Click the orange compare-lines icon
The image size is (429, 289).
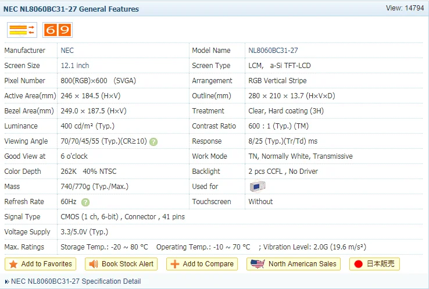pos(22,30)
